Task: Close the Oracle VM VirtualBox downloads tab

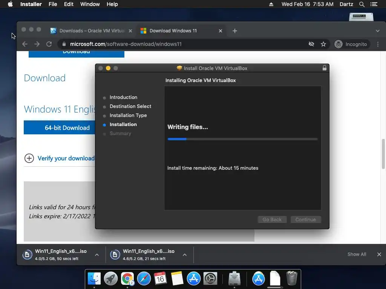Action: tap(130, 31)
